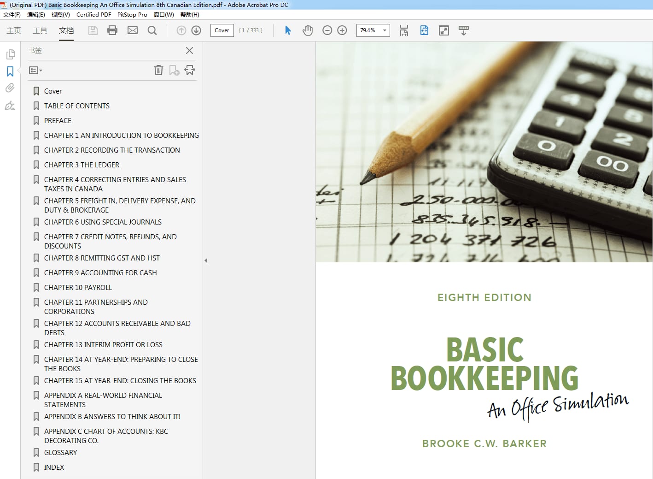The image size is (653, 479).
Task: Switch to the 工具 tab
Action: pos(40,30)
